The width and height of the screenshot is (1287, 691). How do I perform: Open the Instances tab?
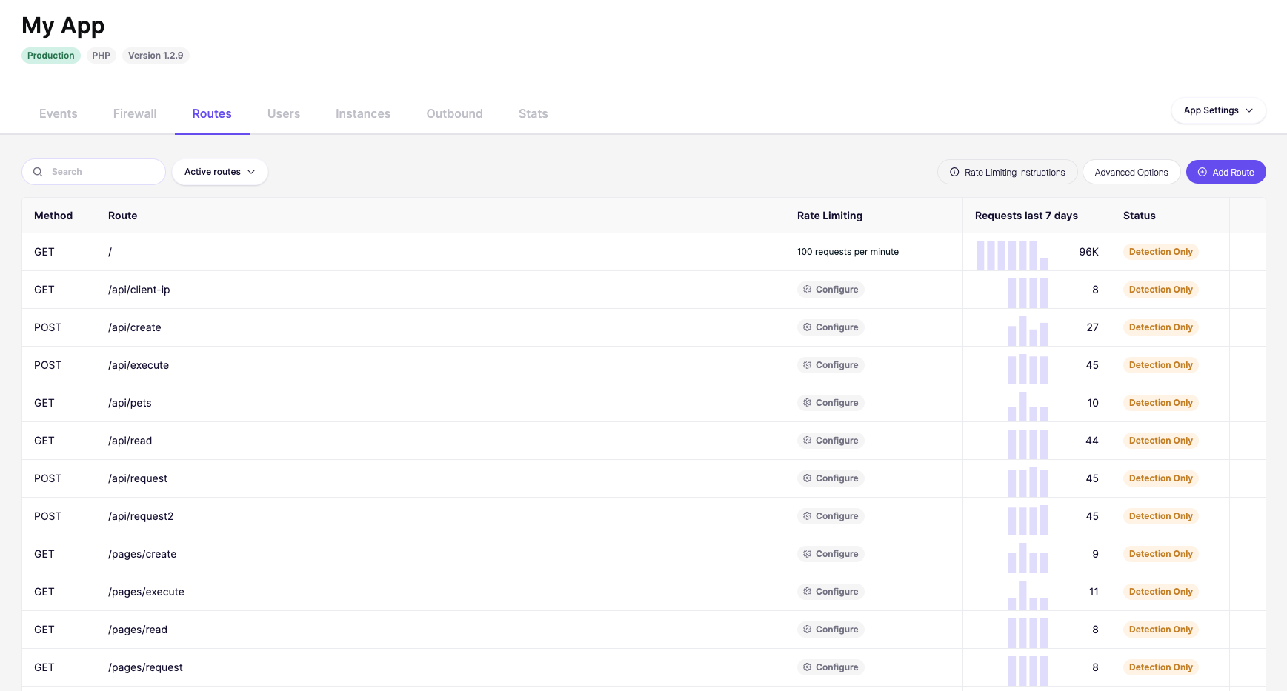click(363, 113)
